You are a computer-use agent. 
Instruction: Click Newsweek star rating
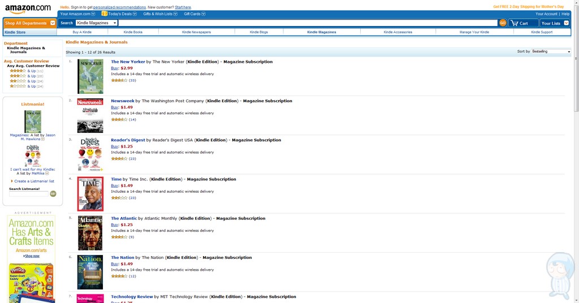pyautogui.click(x=119, y=120)
